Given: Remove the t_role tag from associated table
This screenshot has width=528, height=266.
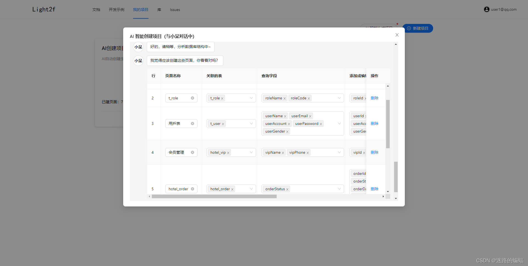Looking at the screenshot, I should [222, 98].
